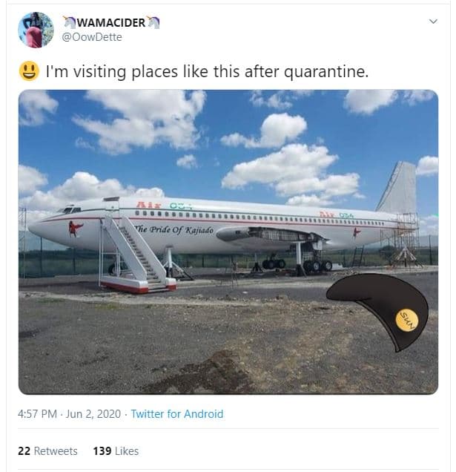The height and width of the screenshot is (472, 456).
Task: View the 22 Retweets list
Action: (47, 450)
